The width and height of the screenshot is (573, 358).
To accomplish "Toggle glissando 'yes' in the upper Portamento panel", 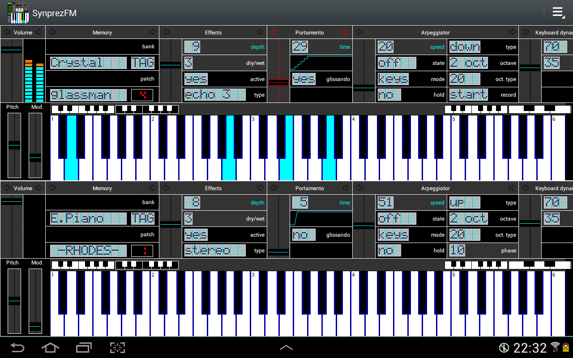I will tap(304, 79).
